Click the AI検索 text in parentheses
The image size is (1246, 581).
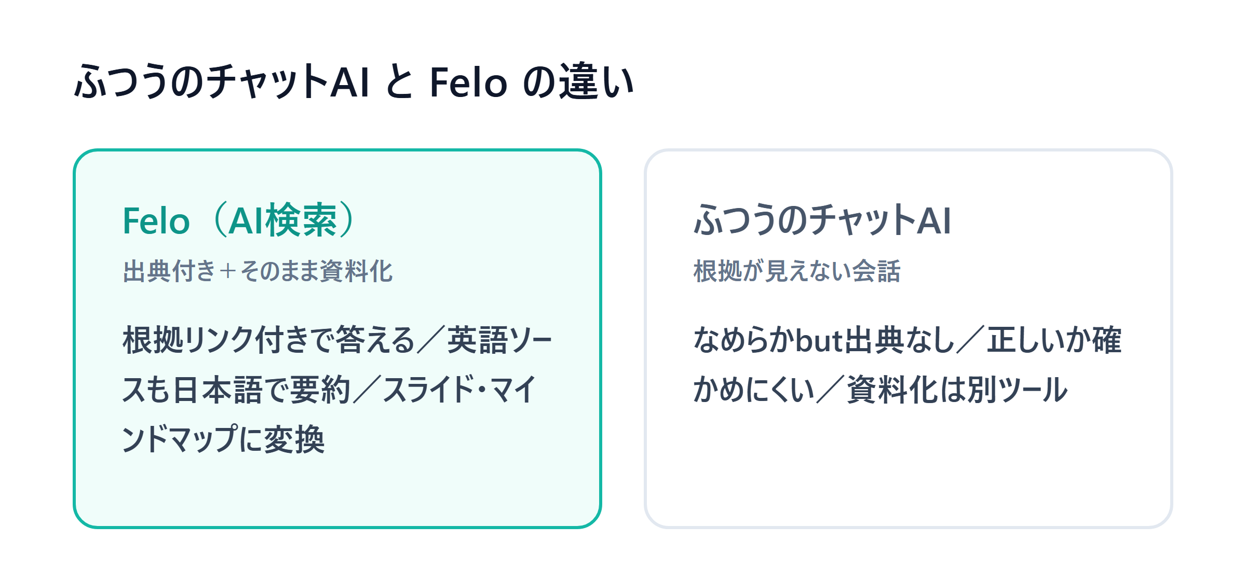pyautogui.click(x=283, y=220)
